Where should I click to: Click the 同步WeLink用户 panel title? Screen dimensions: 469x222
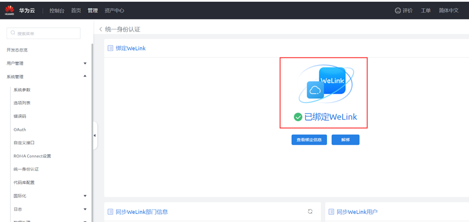[357, 212]
